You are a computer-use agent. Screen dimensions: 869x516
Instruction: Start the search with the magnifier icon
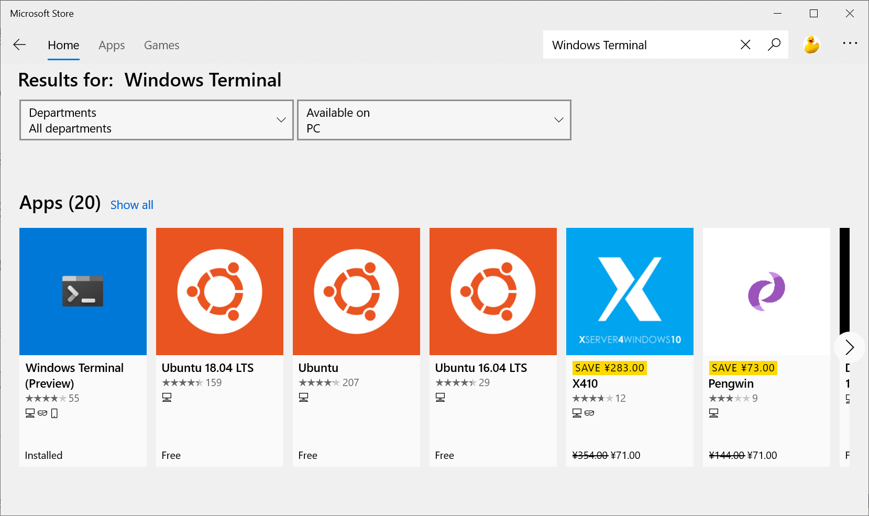click(774, 45)
